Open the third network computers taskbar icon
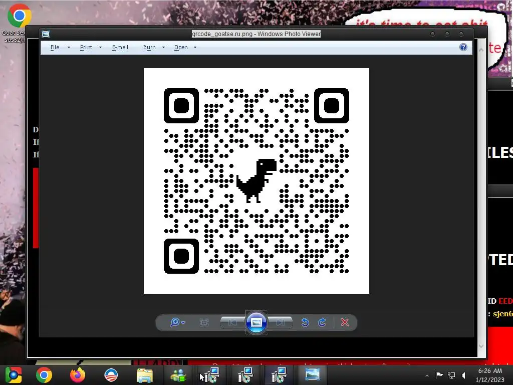This screenshot has height=385, width=513. point(279,375)
